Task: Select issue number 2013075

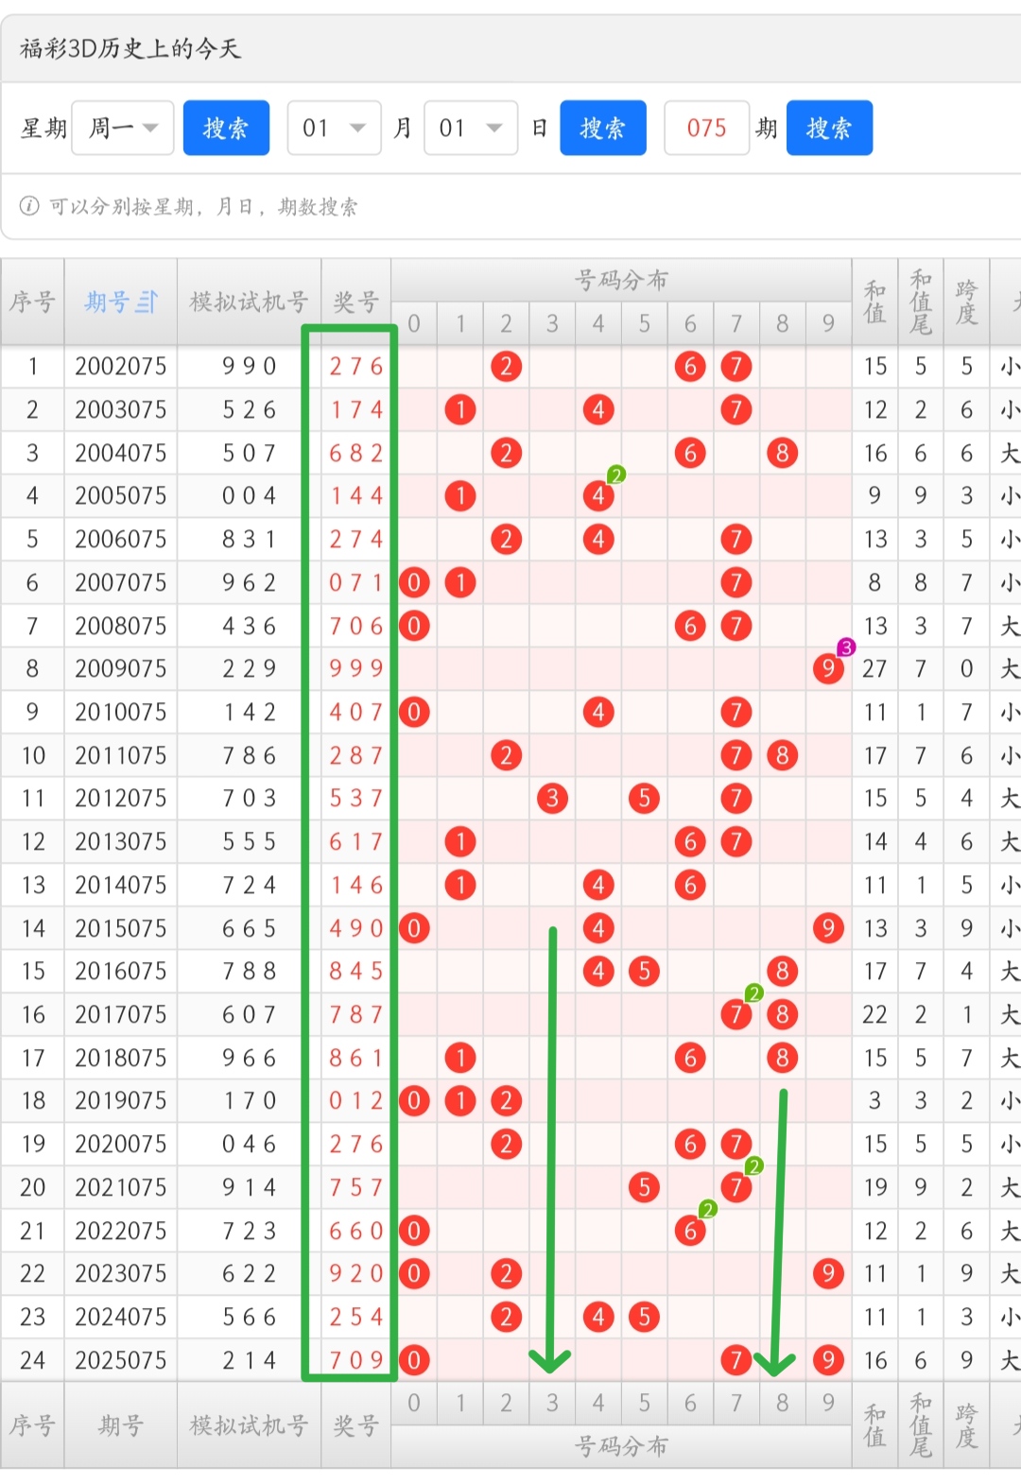Action: pos(121,841)
